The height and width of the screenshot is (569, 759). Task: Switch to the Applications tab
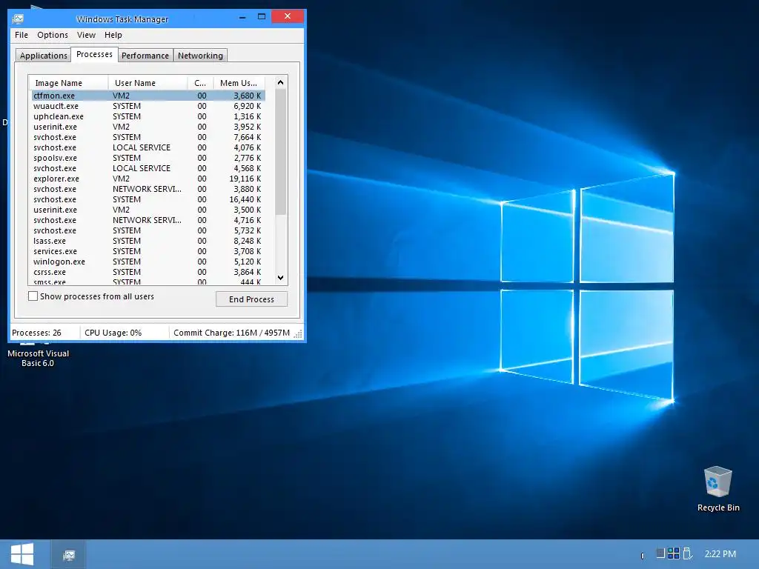[44, 56]
